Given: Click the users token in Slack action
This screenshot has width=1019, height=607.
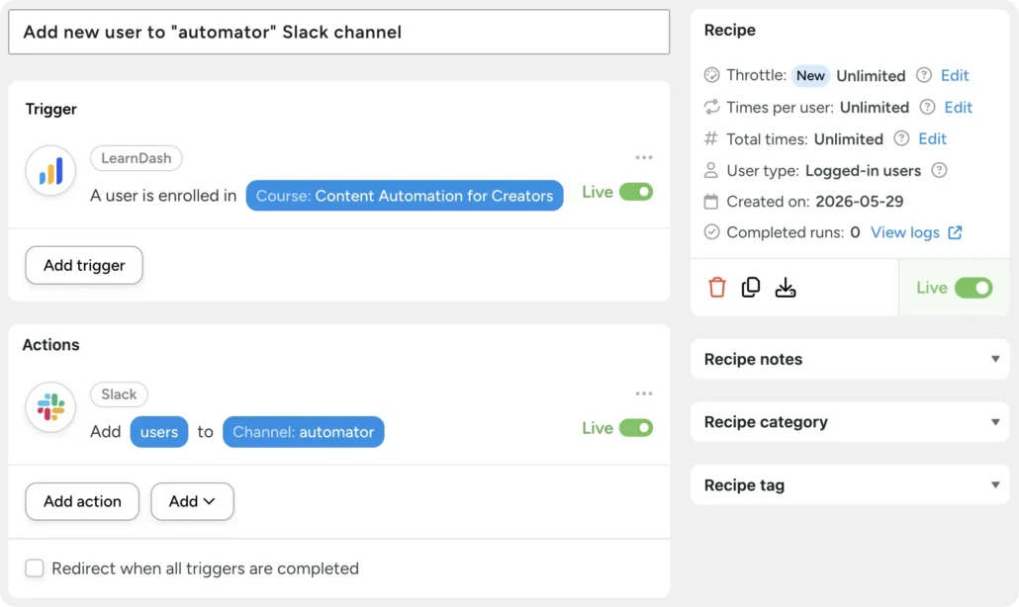Looking at the screenshot, I should 158,432.
